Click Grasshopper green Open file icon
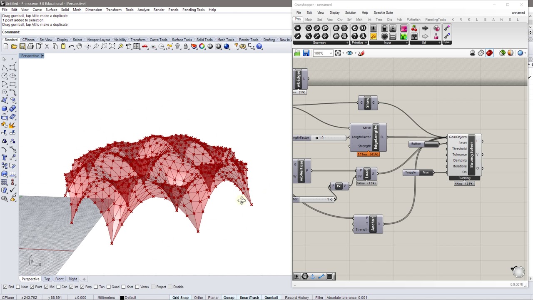Image resolution: width=533 pixels, height=300 pixels. tap(297, 53)
